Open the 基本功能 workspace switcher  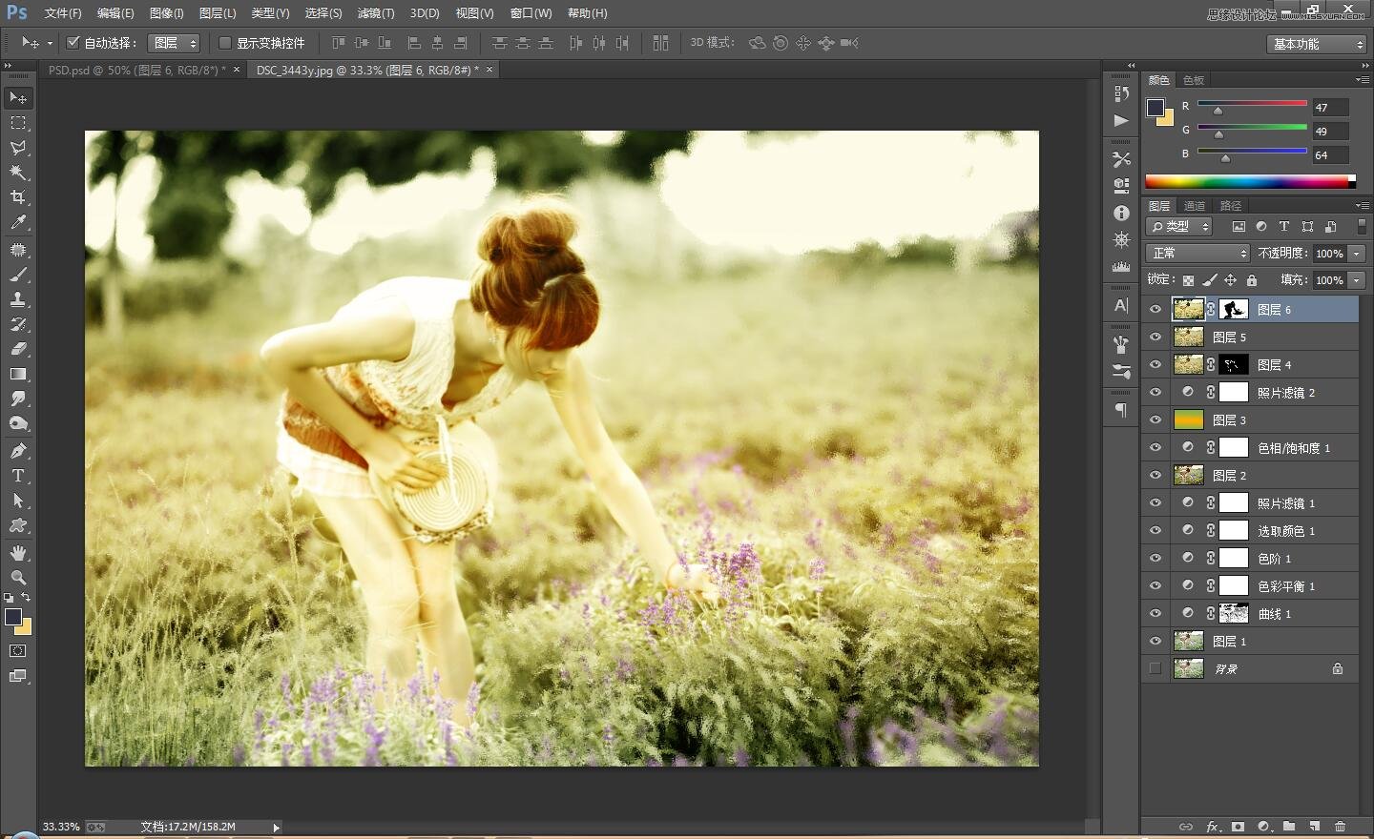1315,44
